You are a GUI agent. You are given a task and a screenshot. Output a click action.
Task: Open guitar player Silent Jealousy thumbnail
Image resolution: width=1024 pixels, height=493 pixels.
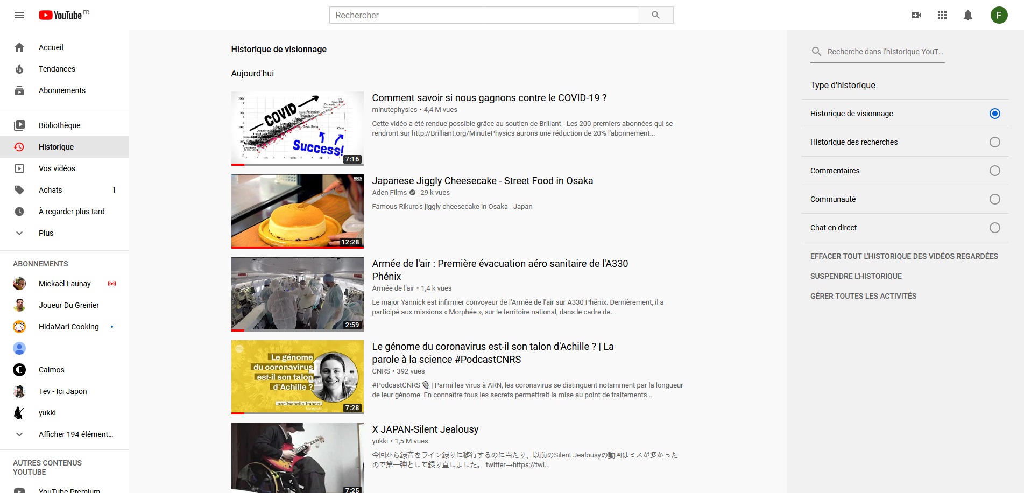point(298,458)
